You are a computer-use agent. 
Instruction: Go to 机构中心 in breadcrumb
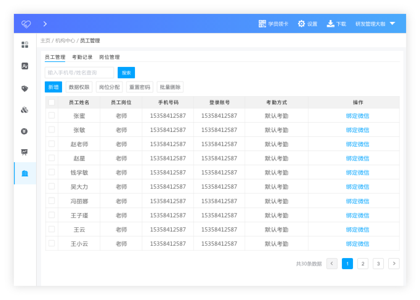pyautogui.click(x=65, y=41)
